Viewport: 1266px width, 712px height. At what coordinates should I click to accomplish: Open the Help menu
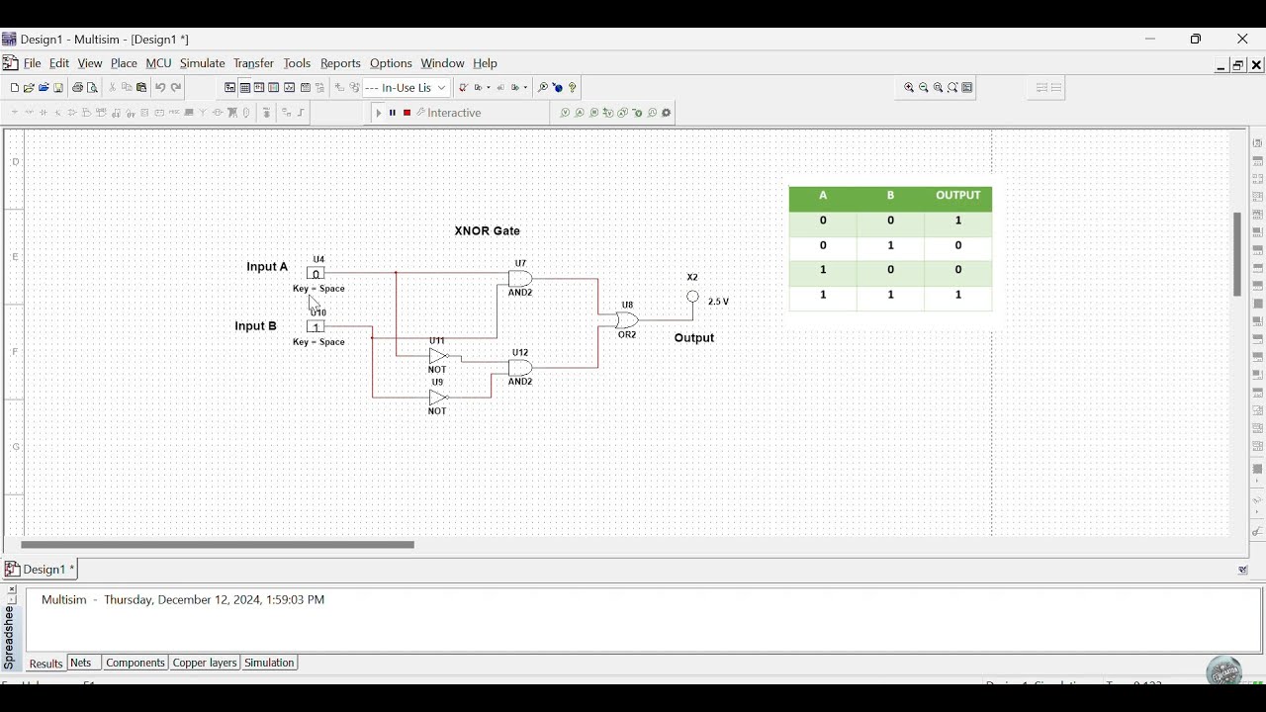486,64
